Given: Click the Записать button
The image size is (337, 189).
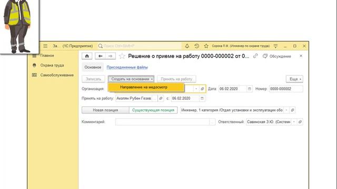Looking at the screenshot, I should pos(93,79).
